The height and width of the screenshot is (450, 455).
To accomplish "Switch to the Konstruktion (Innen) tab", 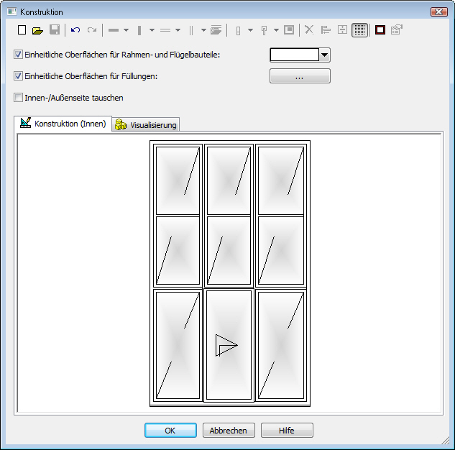I will pos(63,124).
